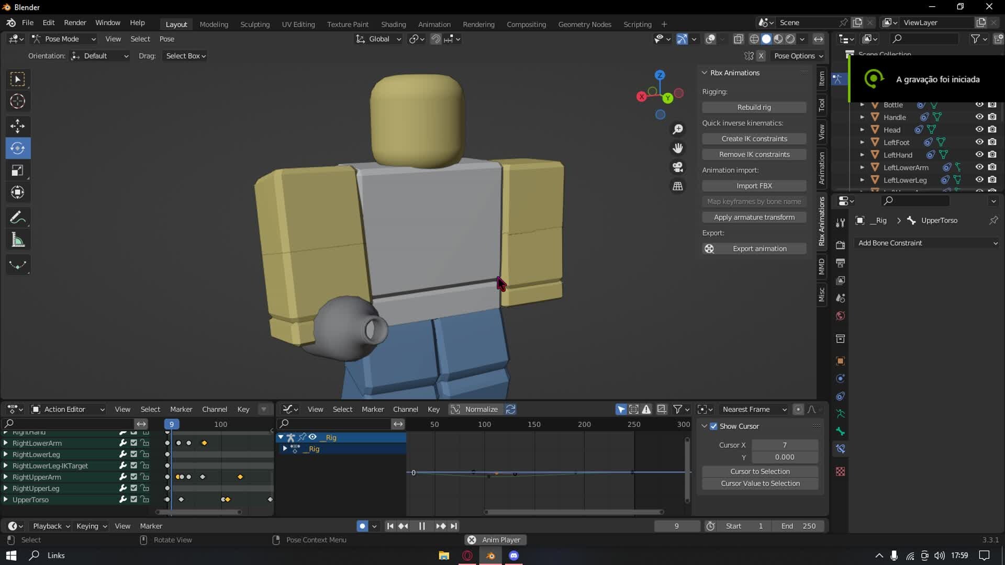Open the Pose Mode dropdown
Viewport: 1005px width, 565px height.
pos(63,39)
